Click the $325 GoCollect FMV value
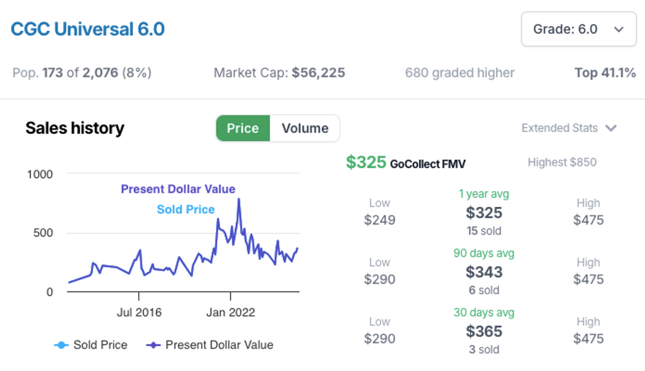 pos(366,162)
